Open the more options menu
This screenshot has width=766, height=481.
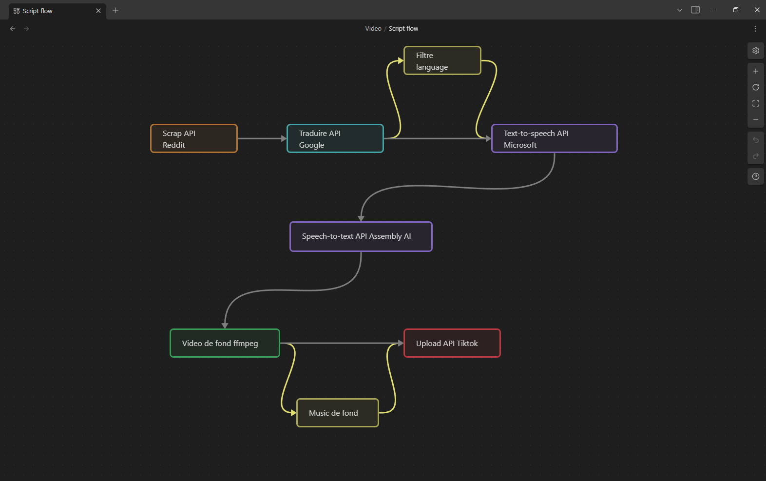coord(755,29)
